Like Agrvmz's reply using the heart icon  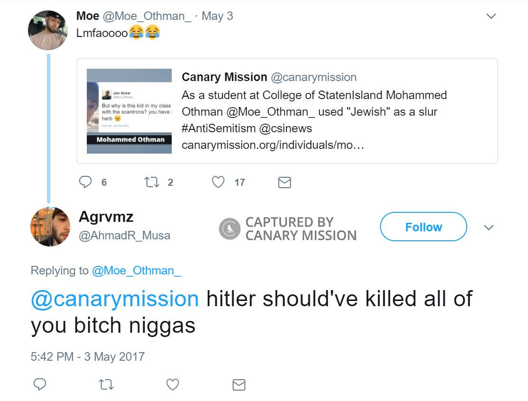pyautogui.click(x=173, y=385)
